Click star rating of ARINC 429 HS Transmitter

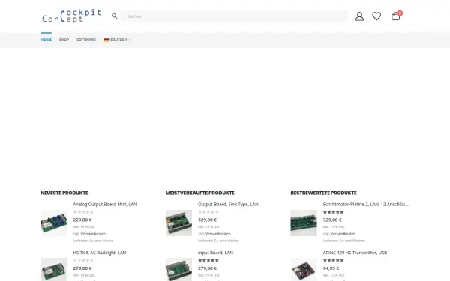(334, 260)
